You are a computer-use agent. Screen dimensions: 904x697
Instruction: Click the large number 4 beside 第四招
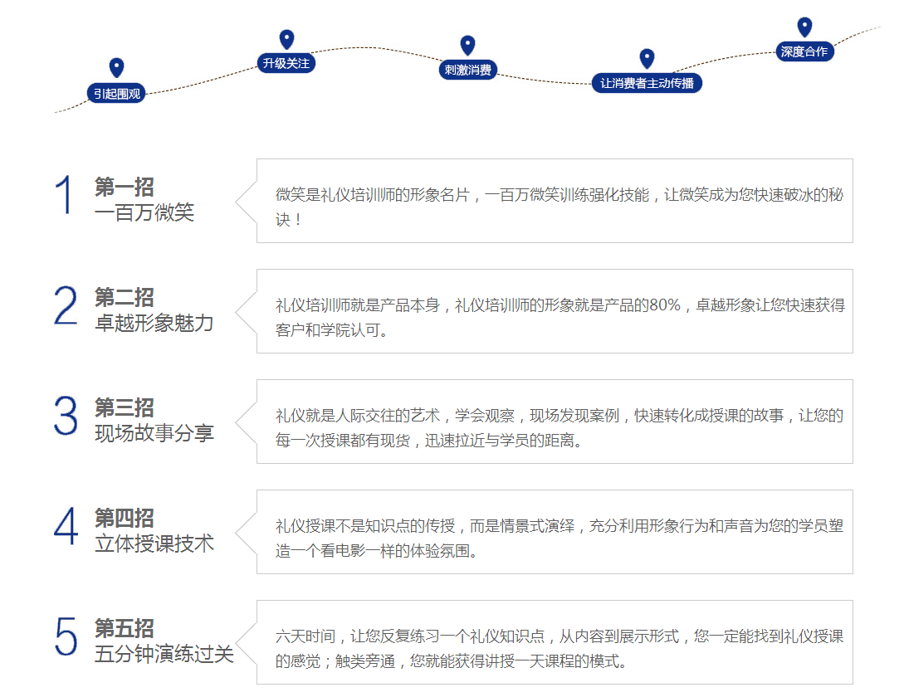click(65, 526)
